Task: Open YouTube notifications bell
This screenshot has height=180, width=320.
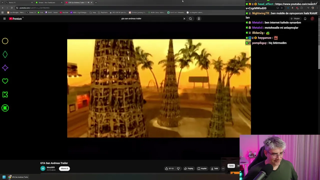Action: click(305, 18)
